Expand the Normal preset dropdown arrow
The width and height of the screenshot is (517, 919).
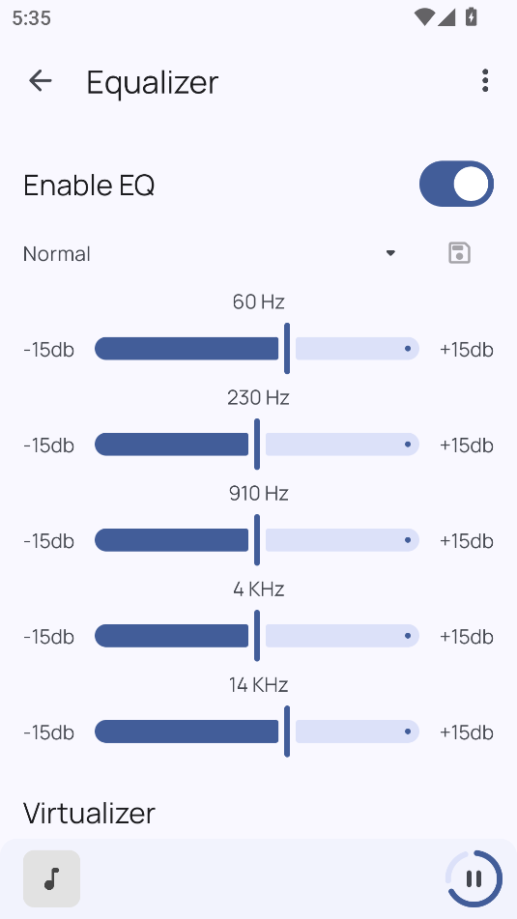pyautogui.click(x=390, y=253)
